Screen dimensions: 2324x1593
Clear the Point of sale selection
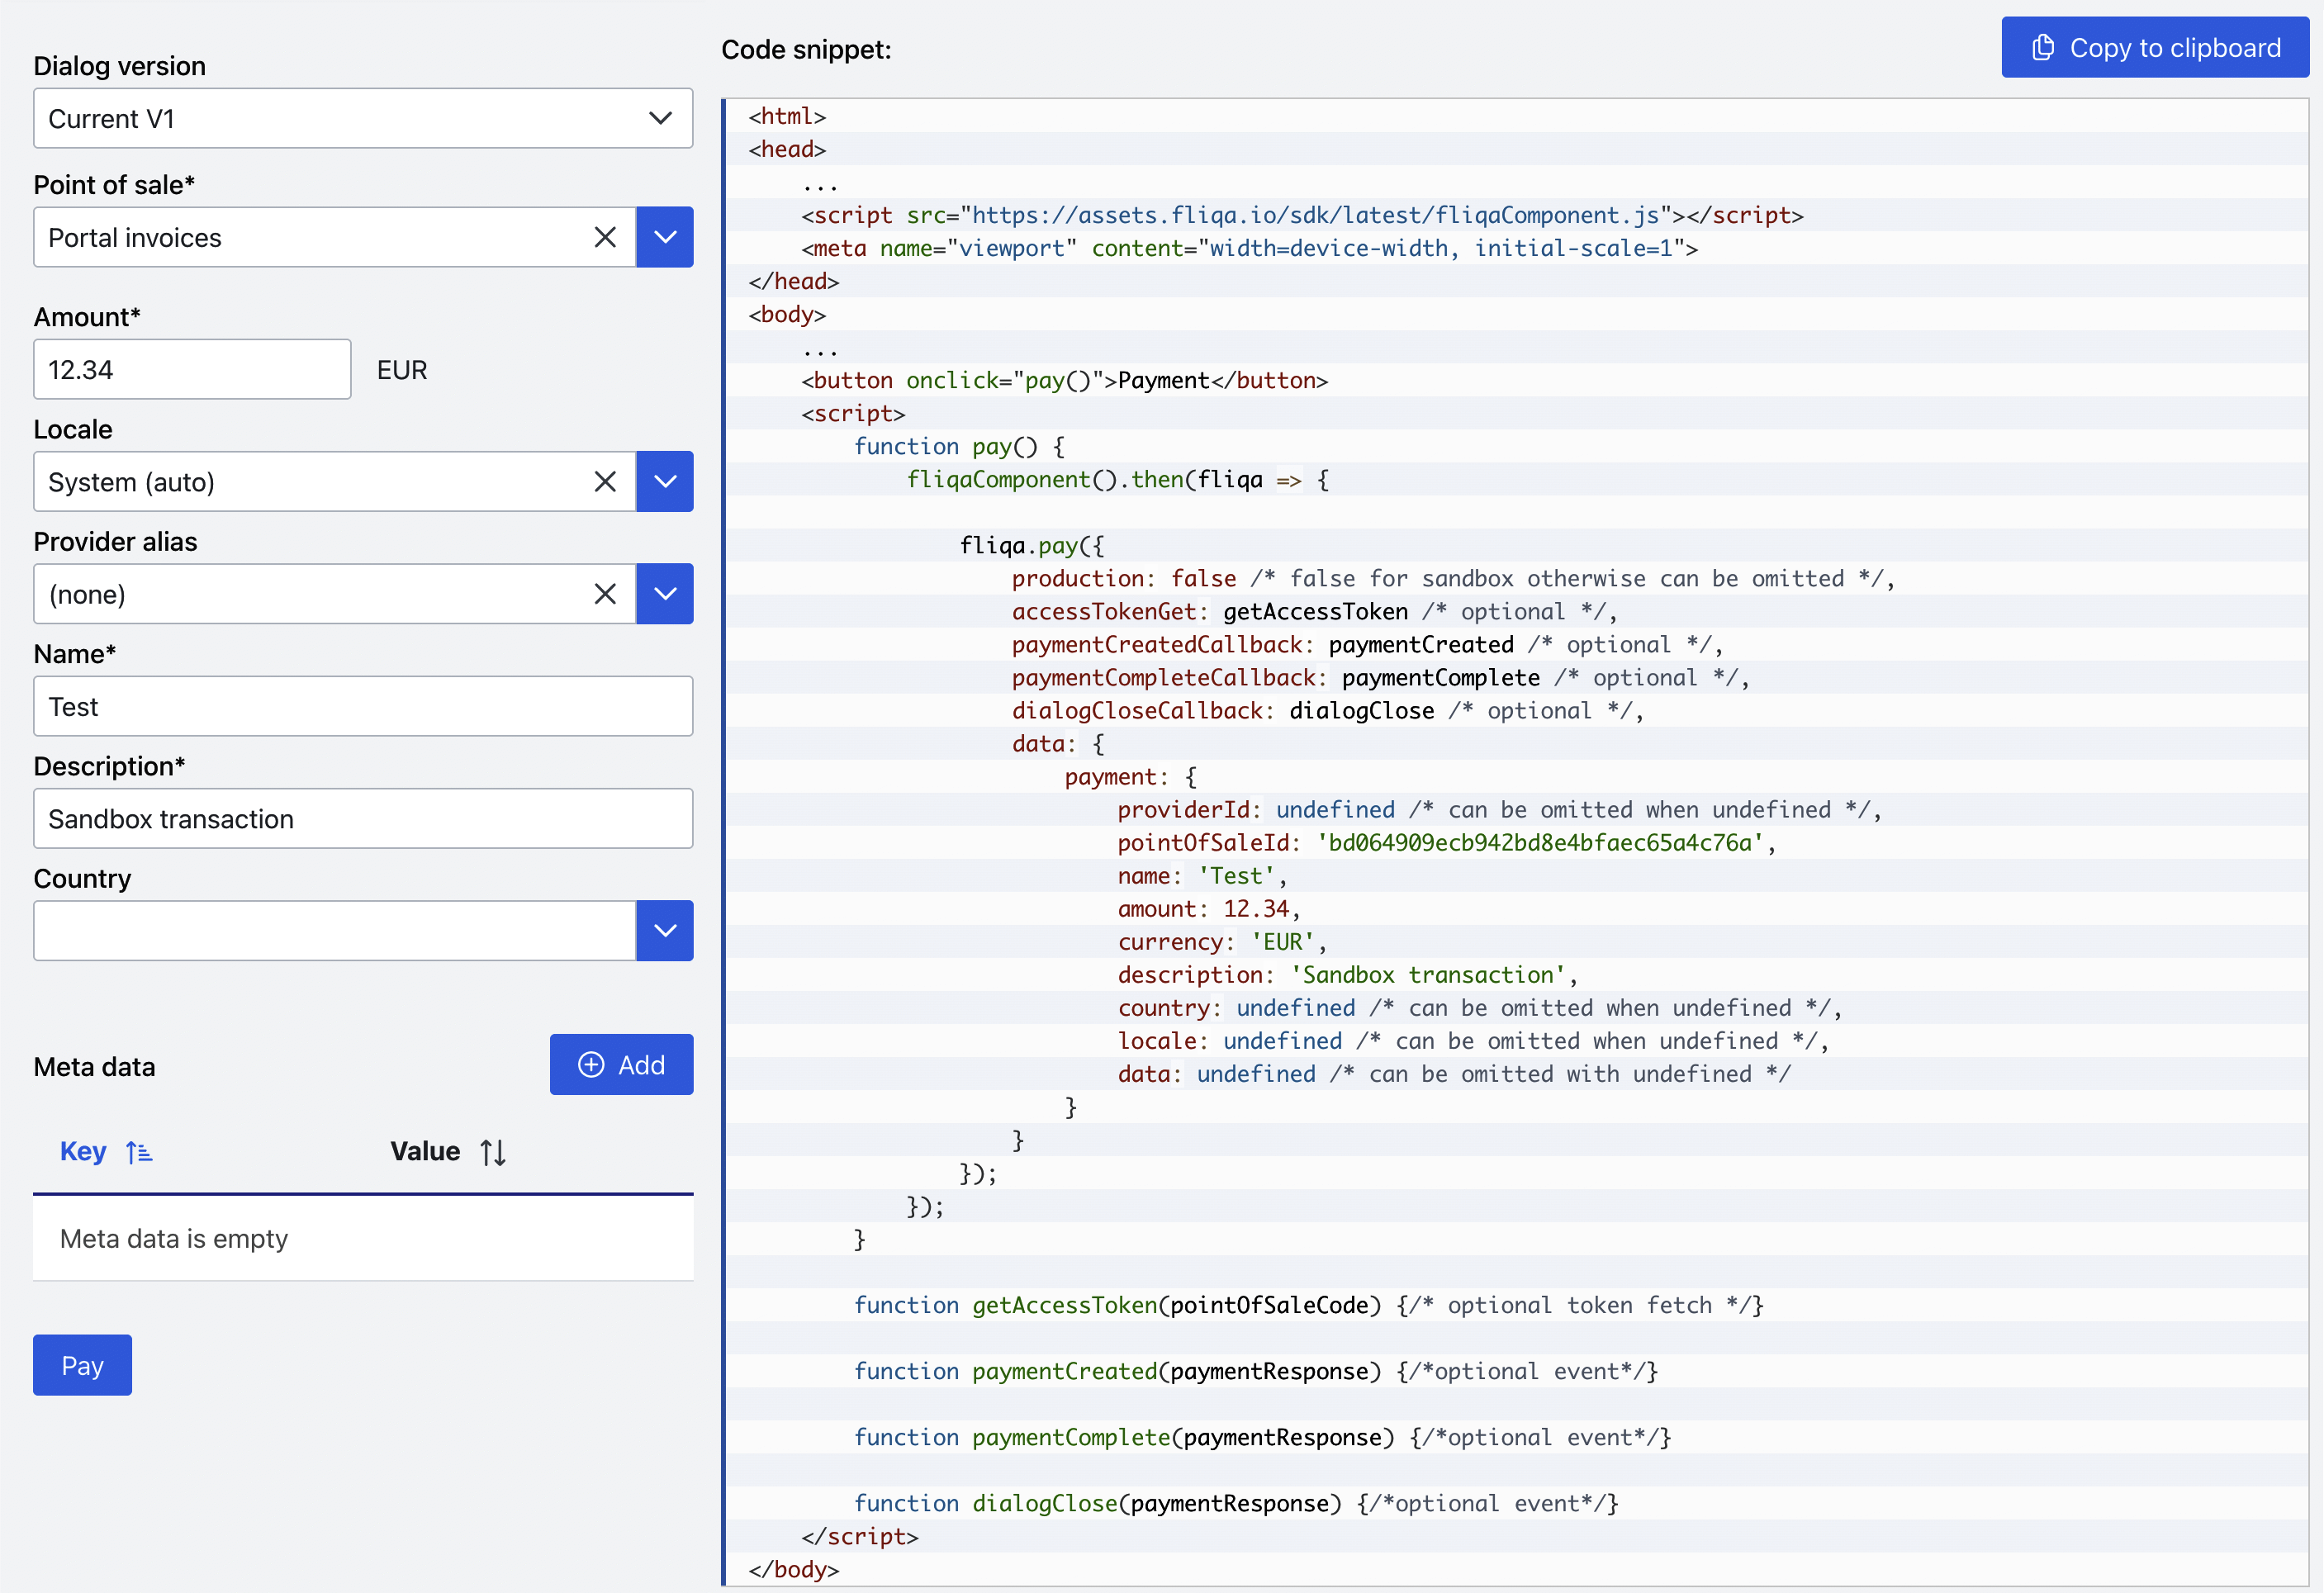pyautogui.click(x=604, y=237)
